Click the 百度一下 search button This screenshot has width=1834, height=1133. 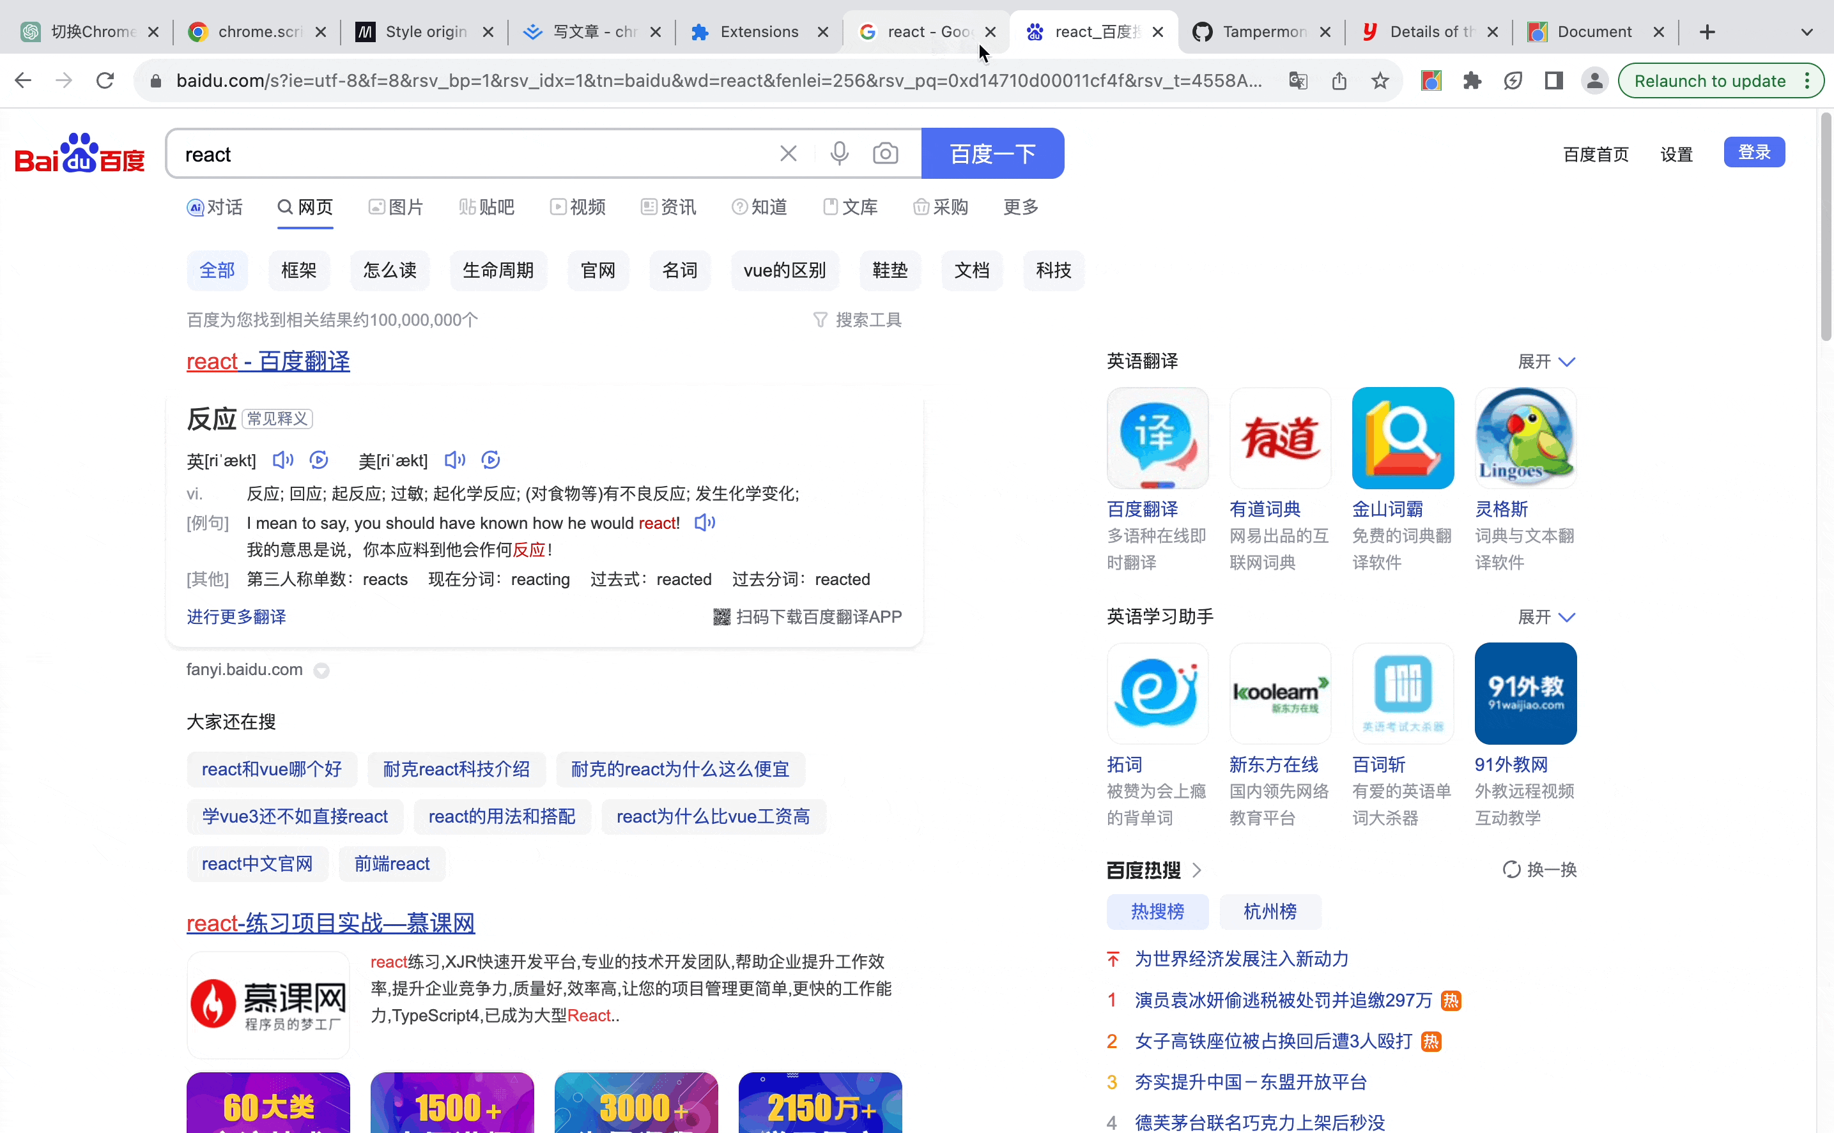click(992, 154)
